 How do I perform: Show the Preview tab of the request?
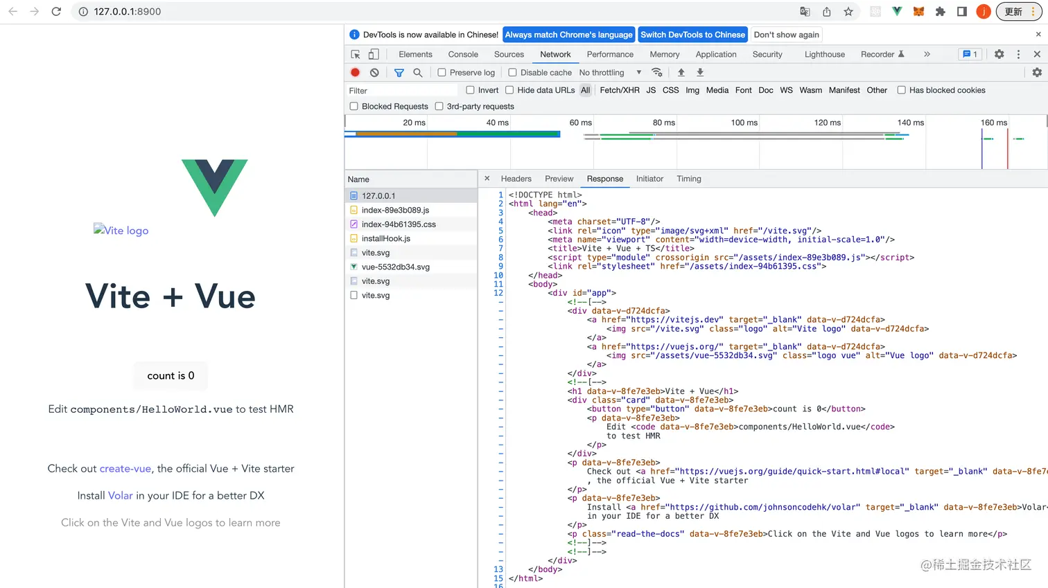tap(559, 179)
